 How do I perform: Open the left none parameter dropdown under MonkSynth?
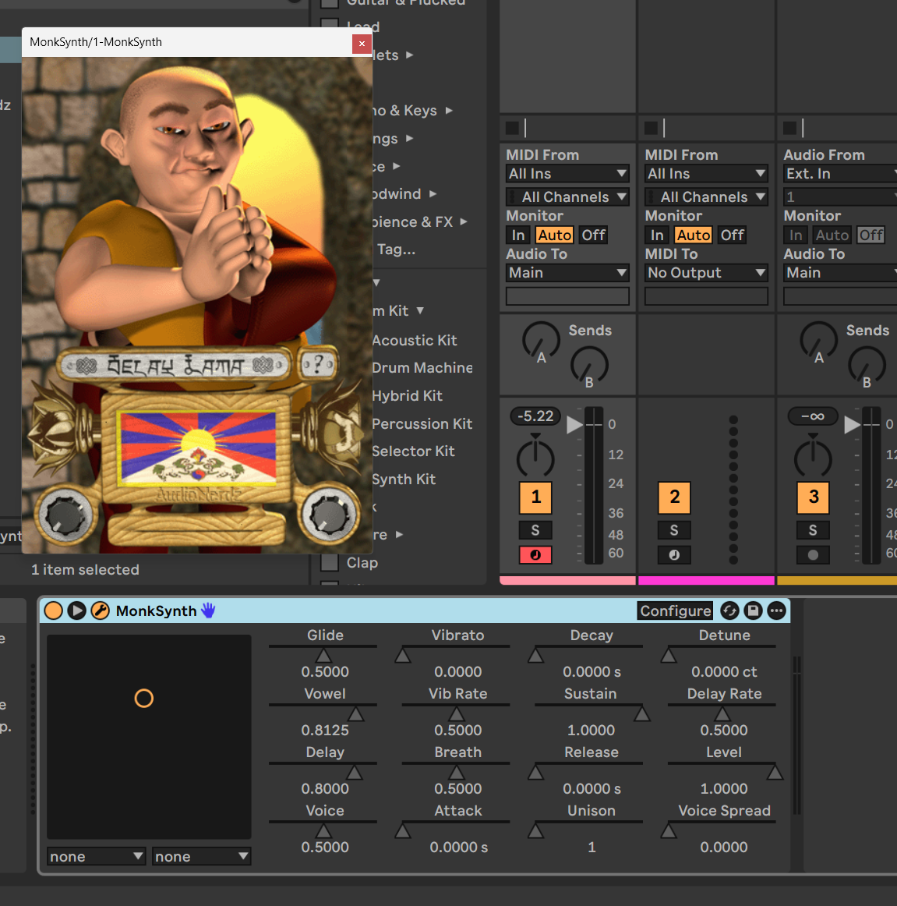click(95, 856)
